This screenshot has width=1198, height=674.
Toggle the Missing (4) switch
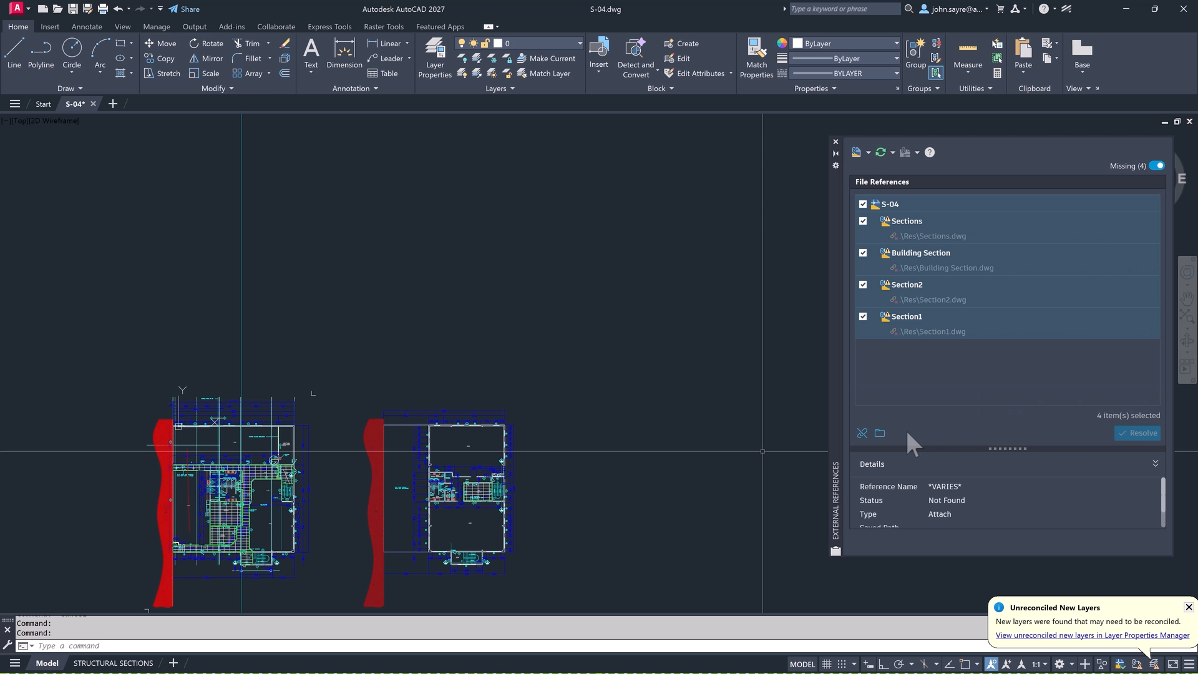[x=1157, y=165]
